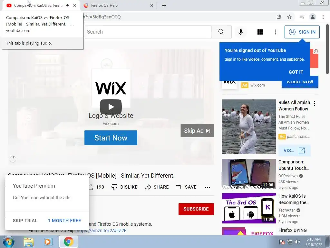Image resolution: width=330 pixels, height=248 pixels.
Task: Click the DISLIKE thumbs-down button
Action: (x=124, y=187)
